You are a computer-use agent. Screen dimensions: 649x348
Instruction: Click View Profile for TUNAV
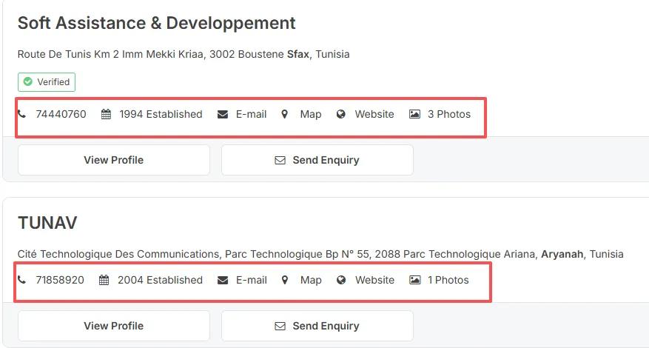[113, 326]
